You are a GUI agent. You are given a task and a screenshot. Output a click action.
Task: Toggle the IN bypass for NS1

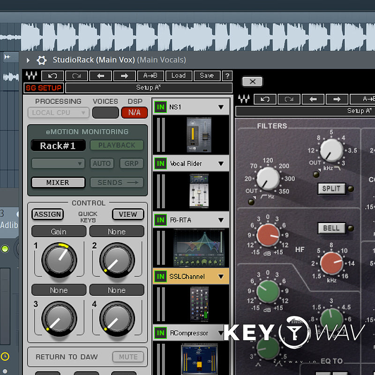pyautogui.click(x=160, y=107)
